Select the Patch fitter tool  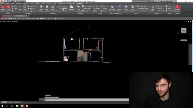tap(104, 6)
